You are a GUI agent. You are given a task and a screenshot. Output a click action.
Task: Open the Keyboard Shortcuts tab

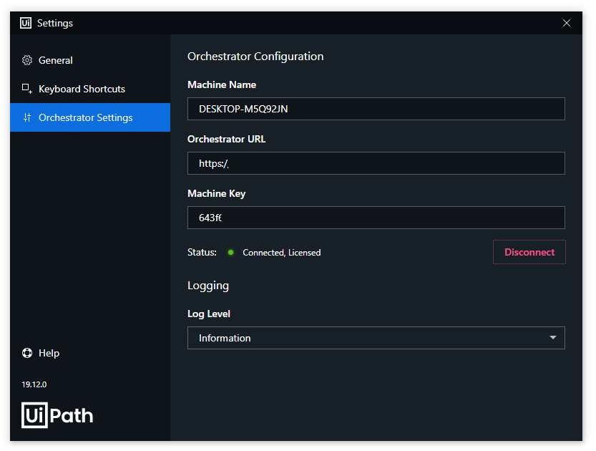pyautogui.click(x=90, y=89)
